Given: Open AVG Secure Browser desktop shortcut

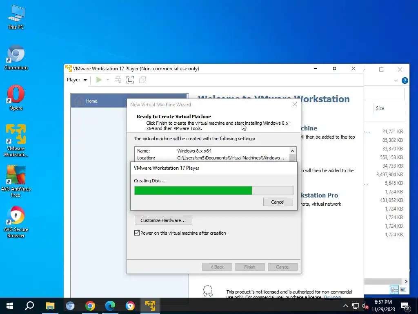Looking at the screenshot, I should point(16,222).
